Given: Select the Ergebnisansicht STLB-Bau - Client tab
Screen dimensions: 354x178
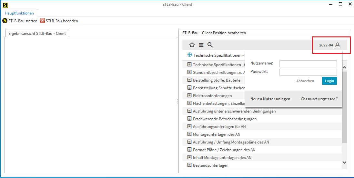Looking at the screenshot, I should pos(37,33).
